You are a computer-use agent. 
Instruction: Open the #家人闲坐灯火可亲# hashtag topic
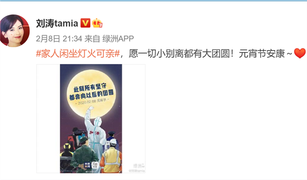point(78,53)
